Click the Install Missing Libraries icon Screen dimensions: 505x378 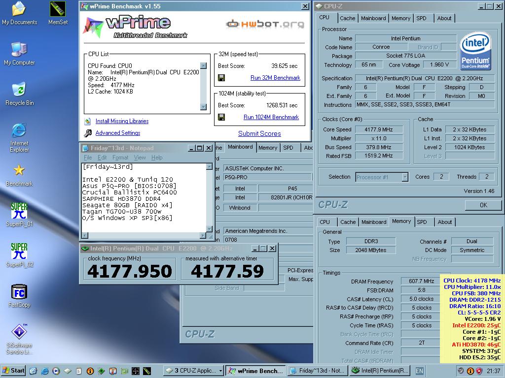tap(88, 122)
